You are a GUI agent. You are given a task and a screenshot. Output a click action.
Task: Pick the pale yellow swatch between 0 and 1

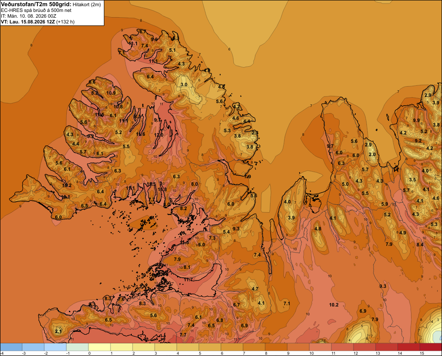(99, 347)
